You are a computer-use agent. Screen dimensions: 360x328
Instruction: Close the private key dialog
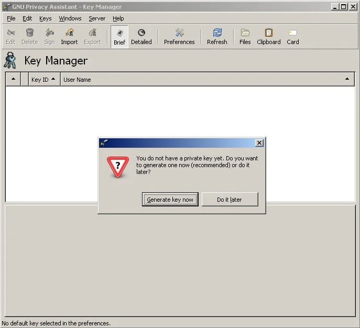(x=259, y=143)
